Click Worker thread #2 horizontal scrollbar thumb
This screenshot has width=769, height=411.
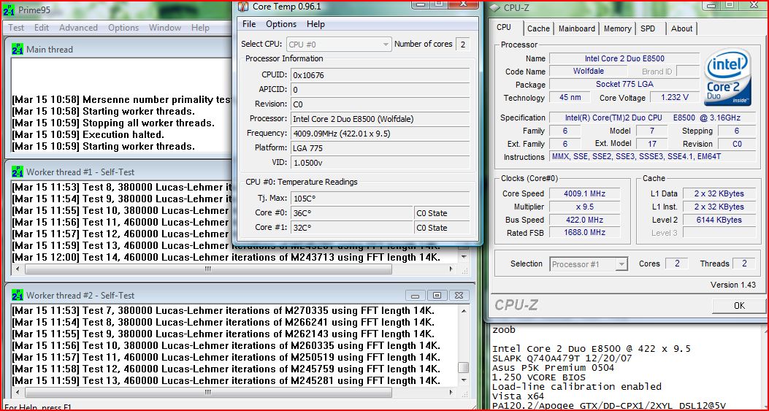208,392
